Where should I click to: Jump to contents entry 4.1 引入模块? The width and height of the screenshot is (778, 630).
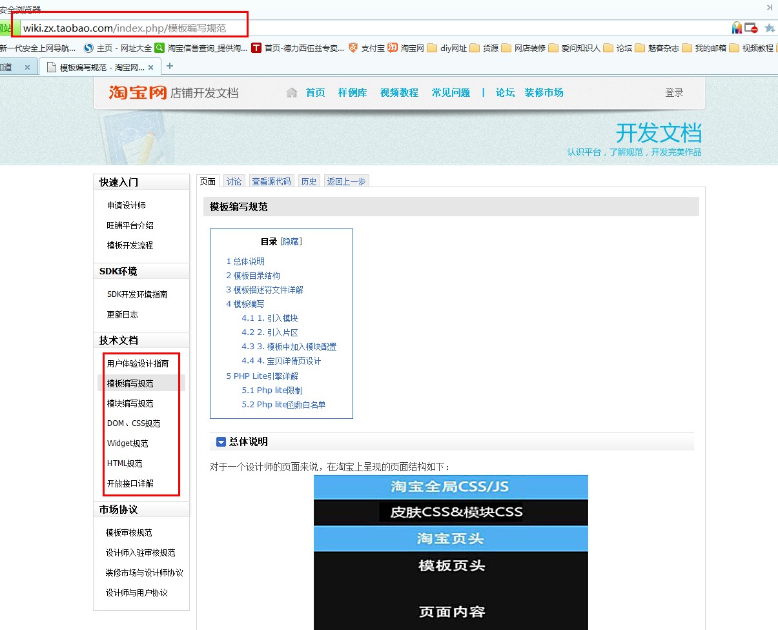tap(270, 318)
